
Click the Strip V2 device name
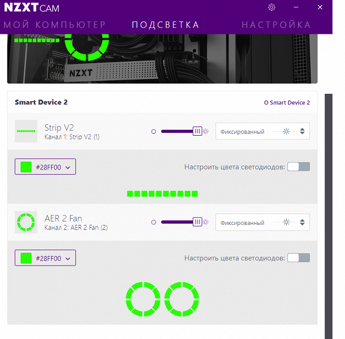(x=59, y=128)
